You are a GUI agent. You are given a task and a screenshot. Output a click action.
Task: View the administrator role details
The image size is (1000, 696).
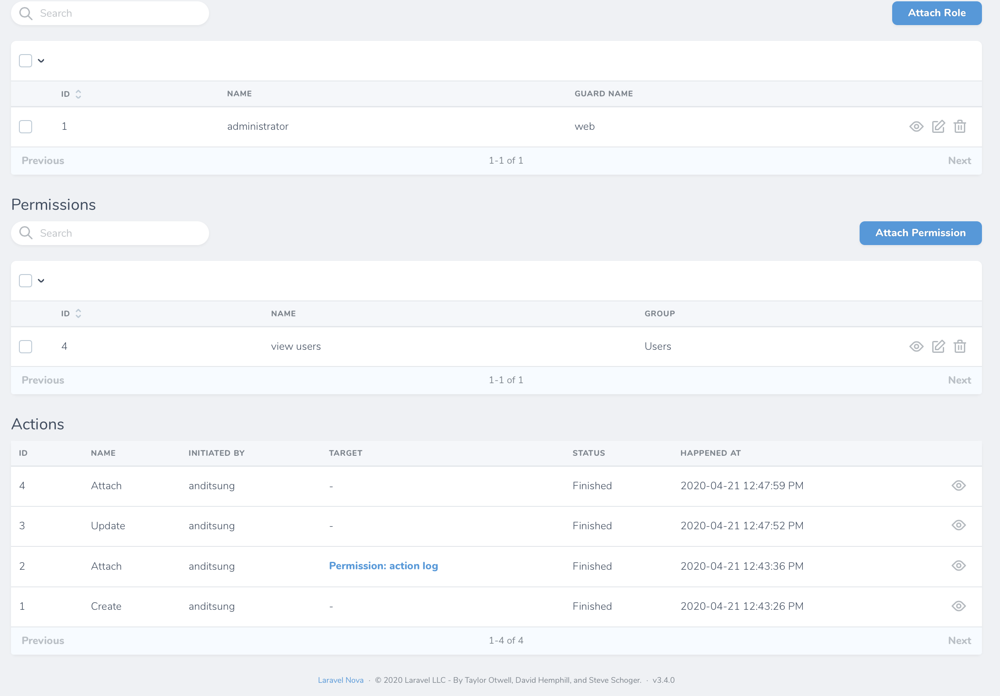pyautogui.click(x=916, y=127)
